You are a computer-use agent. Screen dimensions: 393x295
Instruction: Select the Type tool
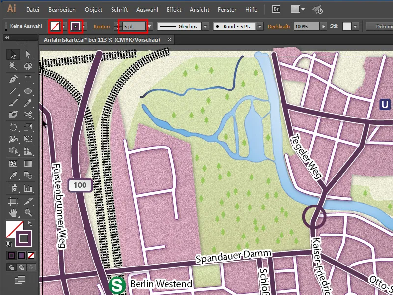click(28, 79)
